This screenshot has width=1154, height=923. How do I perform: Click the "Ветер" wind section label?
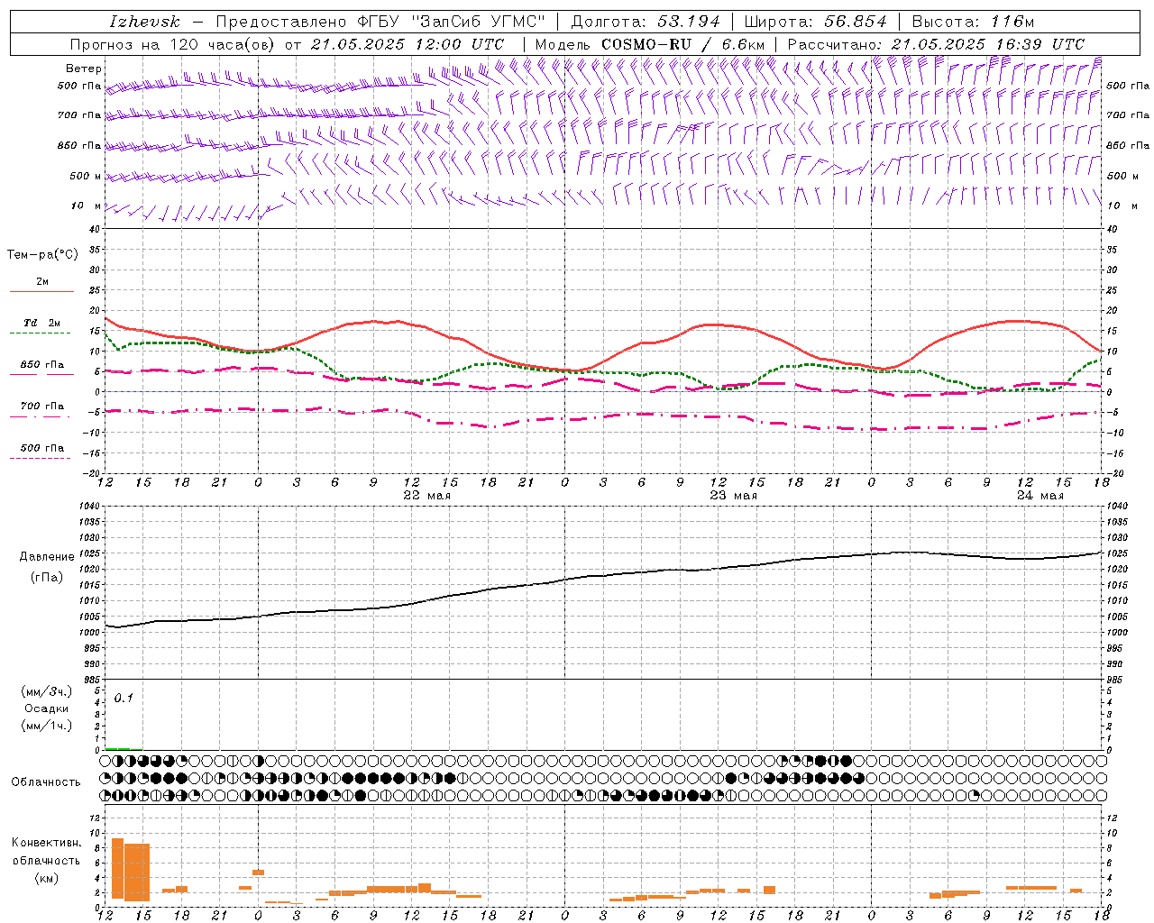point(84,69)
